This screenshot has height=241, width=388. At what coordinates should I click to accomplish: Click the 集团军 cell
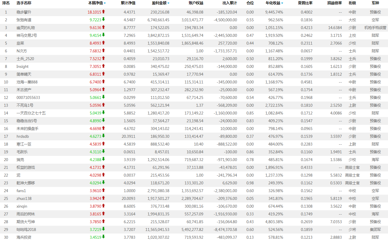375,230
